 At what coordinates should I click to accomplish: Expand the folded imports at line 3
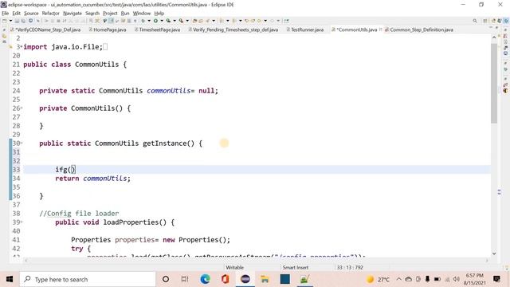[x=22, y=47]
